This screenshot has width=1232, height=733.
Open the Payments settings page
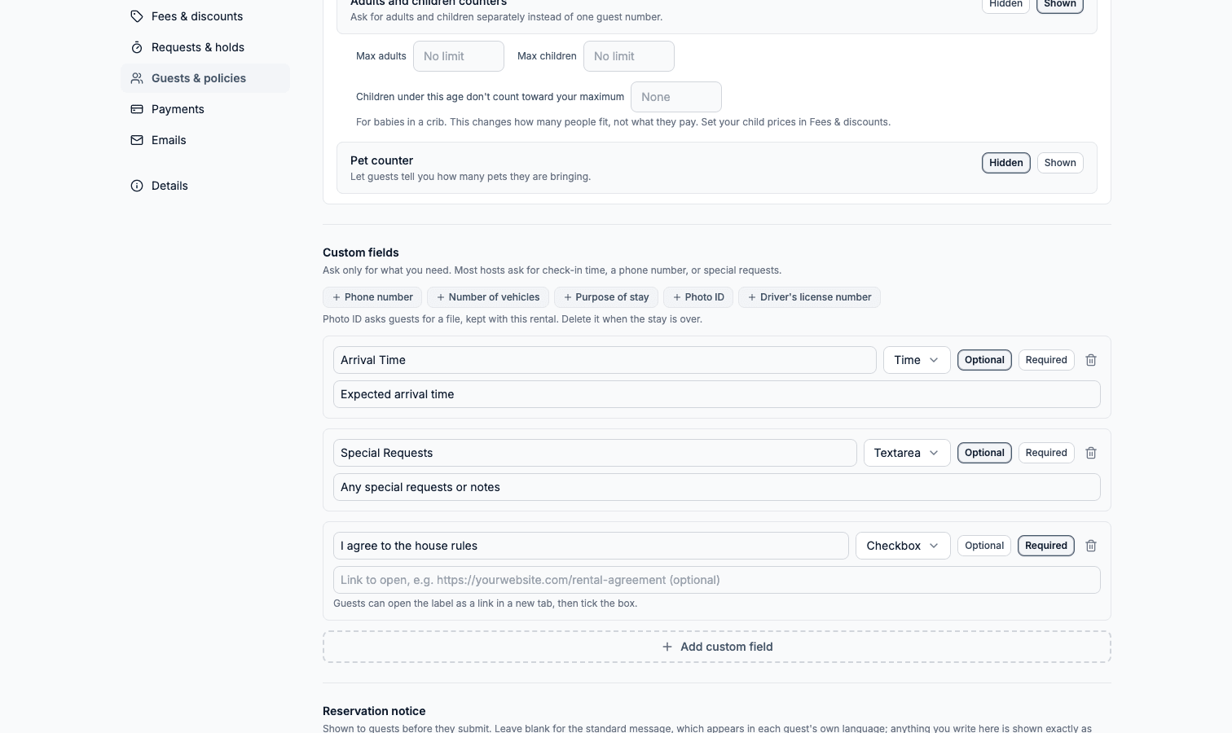pyautogui.click(x=205, y=109)
